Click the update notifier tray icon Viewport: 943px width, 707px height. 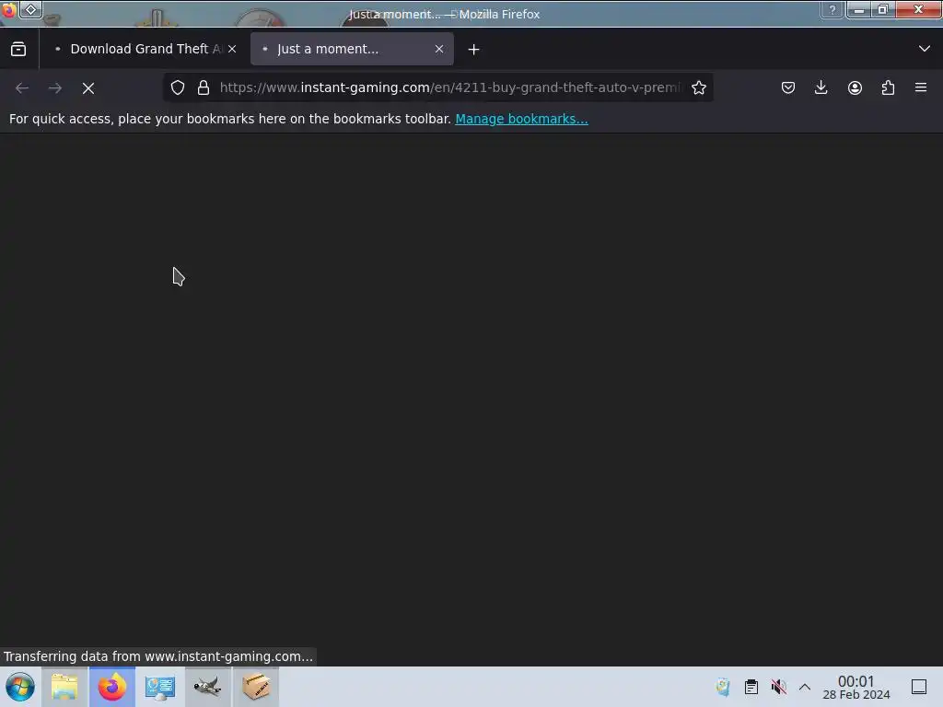pos(722,687)
